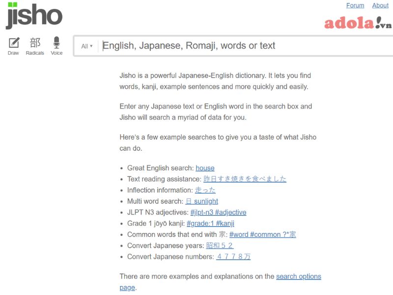This screenshot has height=295, width=393.
Task: Convert the Japanese number ４７７８万
Action: click(x=233, y=257)
